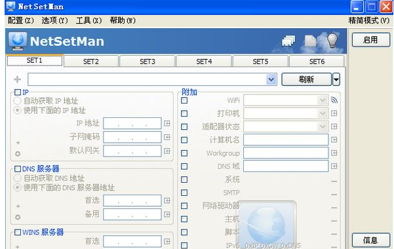Expand the 适配器状态 dropdown
This screenshot has height=249, width=394.
pyautogui.click(x=323, y=126)
